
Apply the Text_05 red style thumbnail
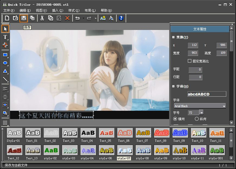tap(107, 133)
